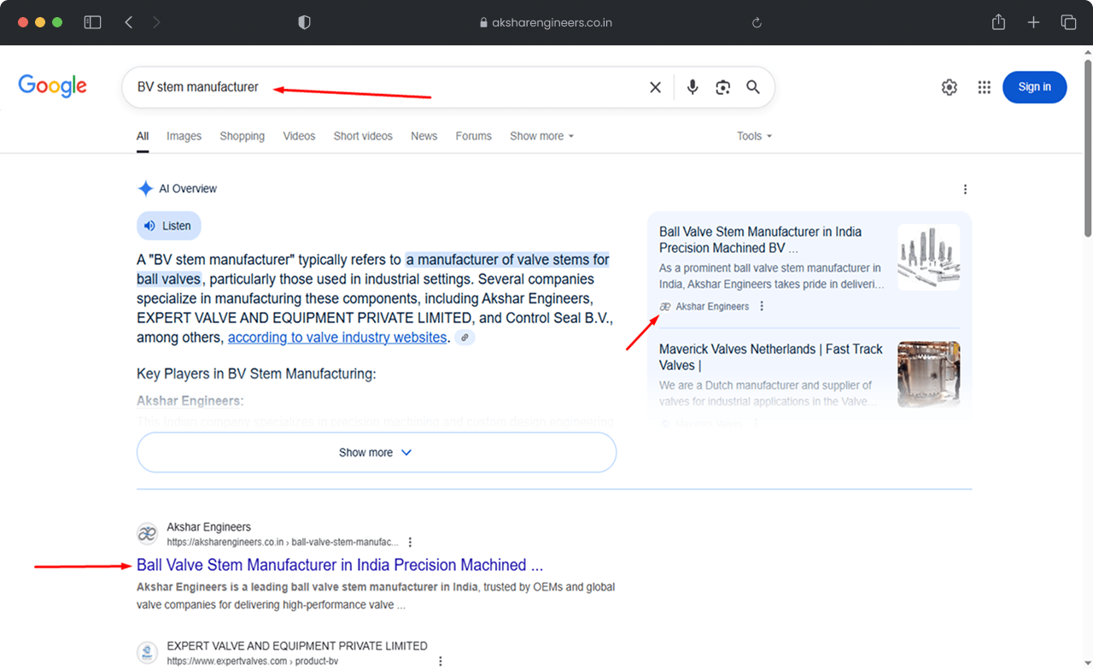This screenshot has width=1093, height=670.
Task: Open AI Overview three-dot menu
Action: [x=965, y=189]
